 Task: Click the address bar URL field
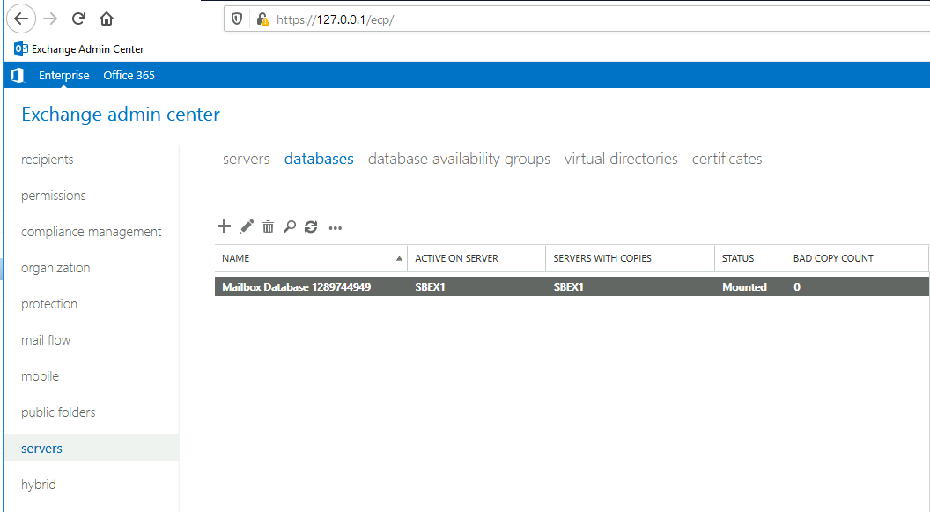[x=577, y=19]
